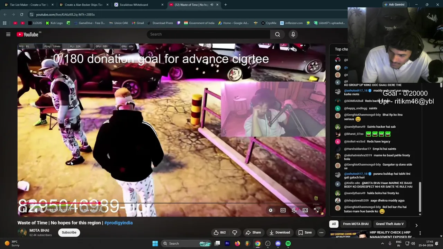Open the LLOUIS bookmark
Image resolution: width=443 pixels, height=249 pixels.
[x=35, y=23]
